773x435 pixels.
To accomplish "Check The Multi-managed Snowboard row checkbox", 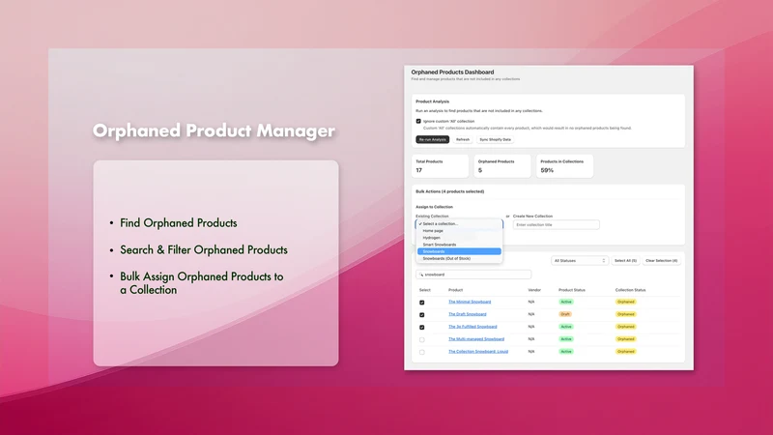I will (x=422, y=340).
